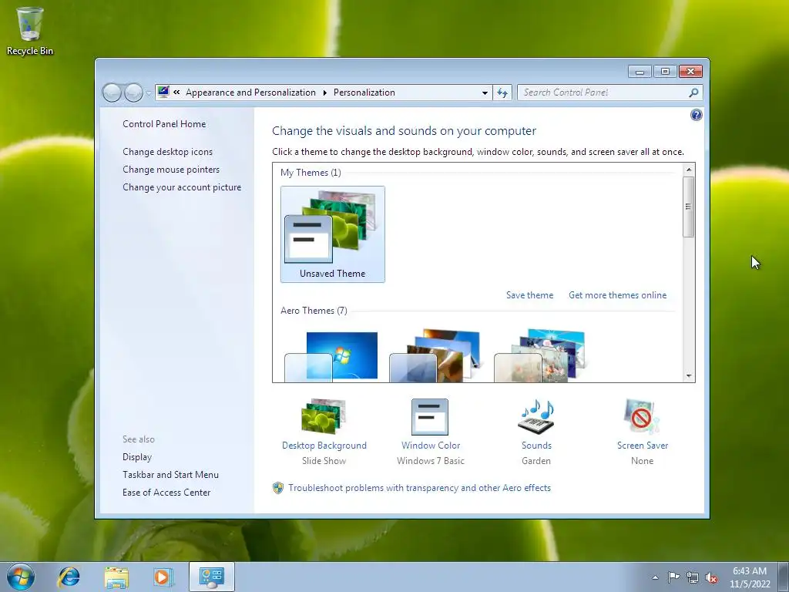Image resolution: width=789 pixels, height=592 pixels.
Task: Open Change your account picture link
Action: [182, 187]
